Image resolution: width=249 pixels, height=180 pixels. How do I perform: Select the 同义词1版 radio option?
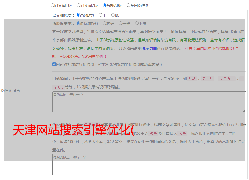[52, 5]
